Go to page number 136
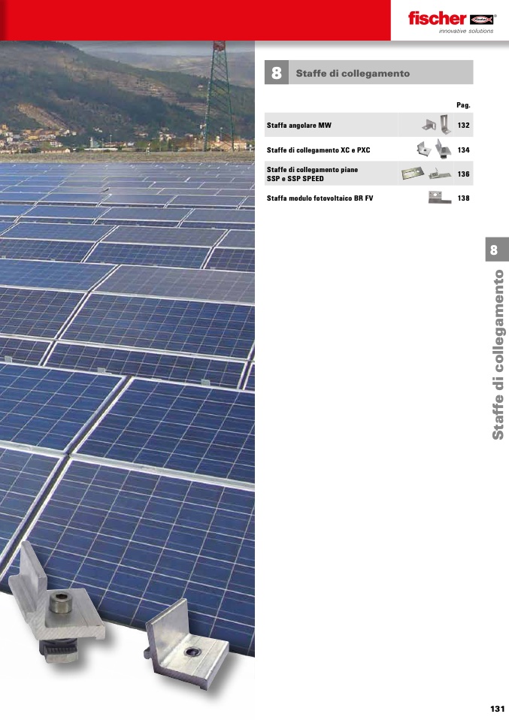The width and height of the screenshot is (509, 720). pyautogui.click(x=464, y=174)
